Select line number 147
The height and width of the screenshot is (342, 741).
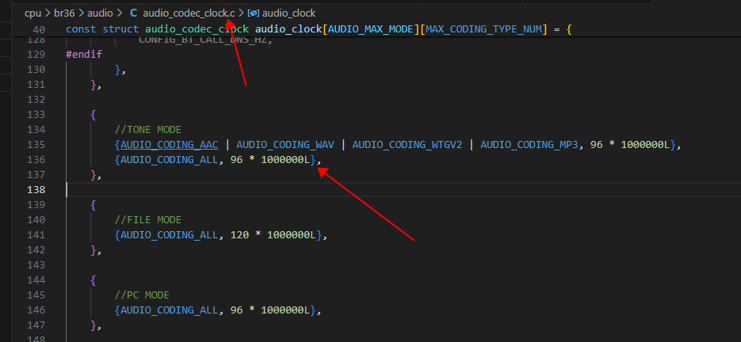[x=36, y=325]
